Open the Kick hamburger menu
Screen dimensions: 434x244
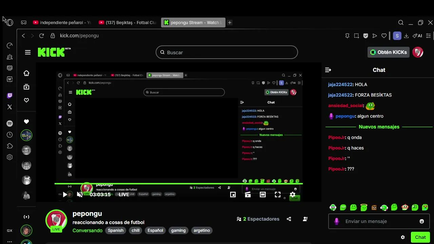pyautogui.click(x=28, y=52)
